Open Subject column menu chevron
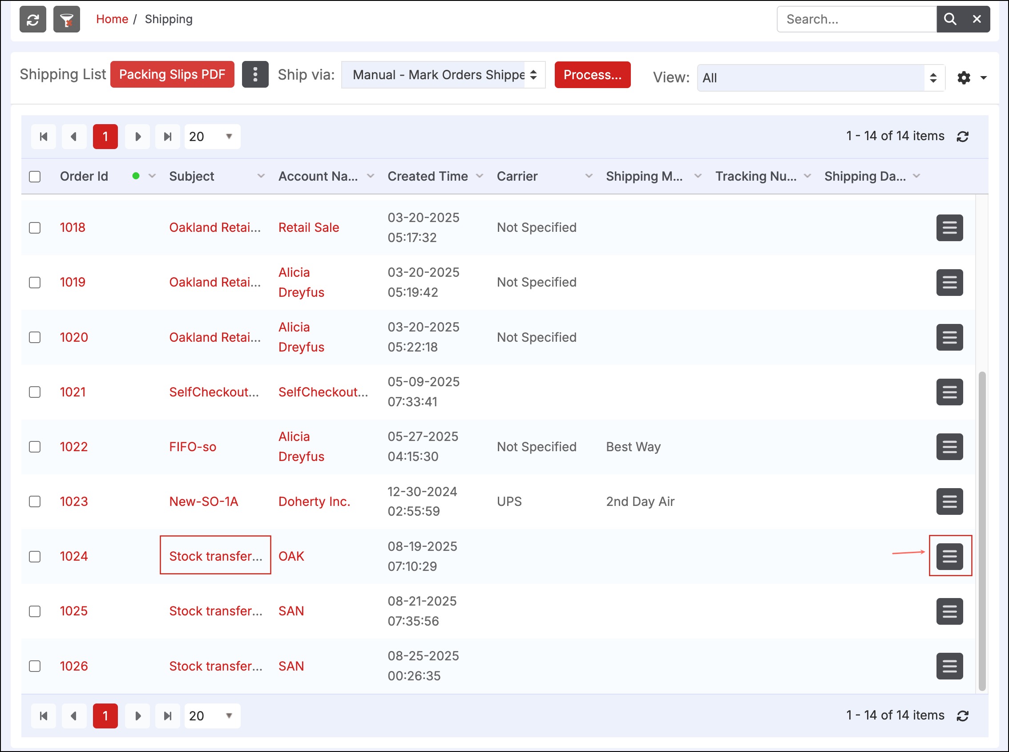 click(261, 176)
